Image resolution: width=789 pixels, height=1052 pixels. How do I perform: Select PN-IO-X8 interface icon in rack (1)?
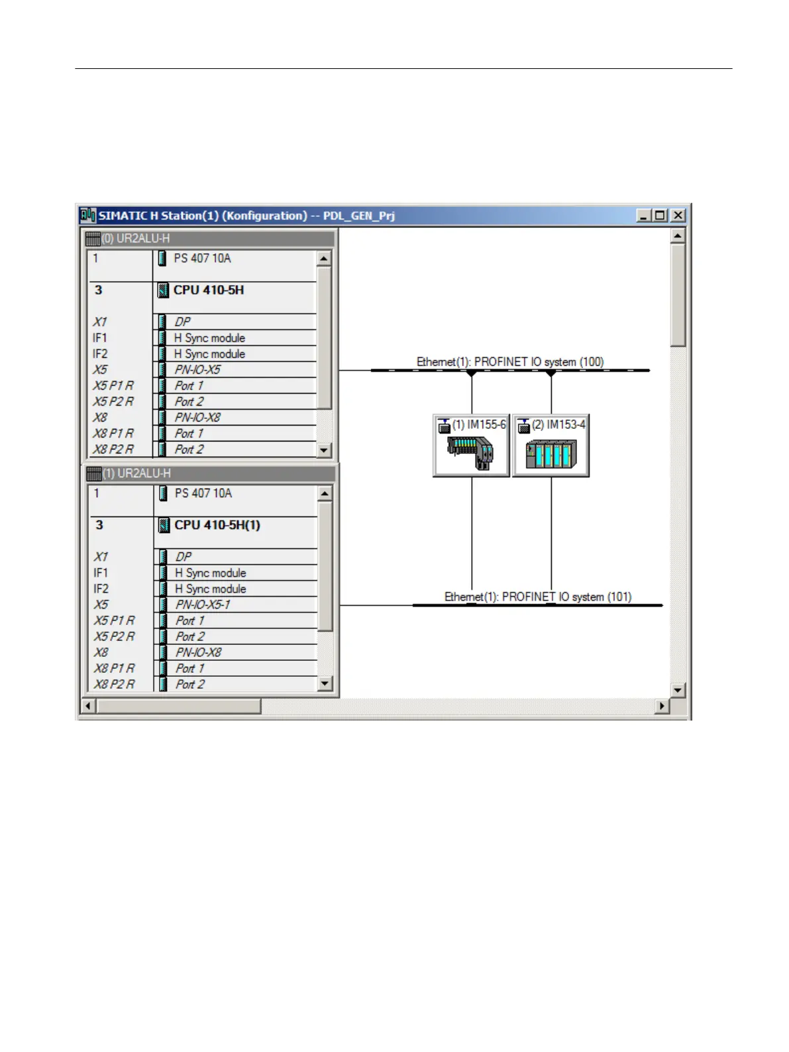click(164, 652)
